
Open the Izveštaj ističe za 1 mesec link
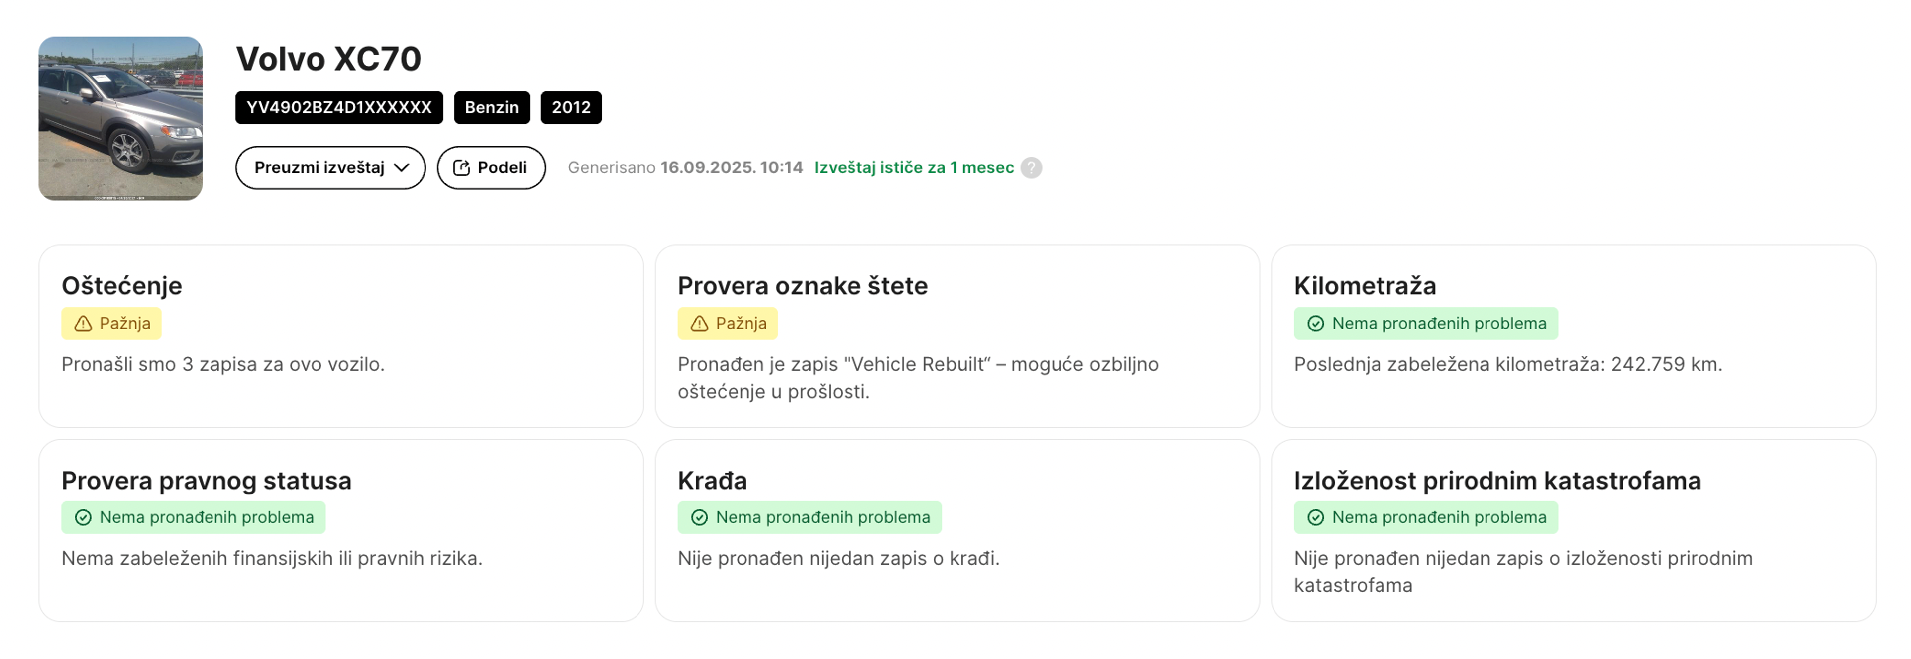point(914,168)
